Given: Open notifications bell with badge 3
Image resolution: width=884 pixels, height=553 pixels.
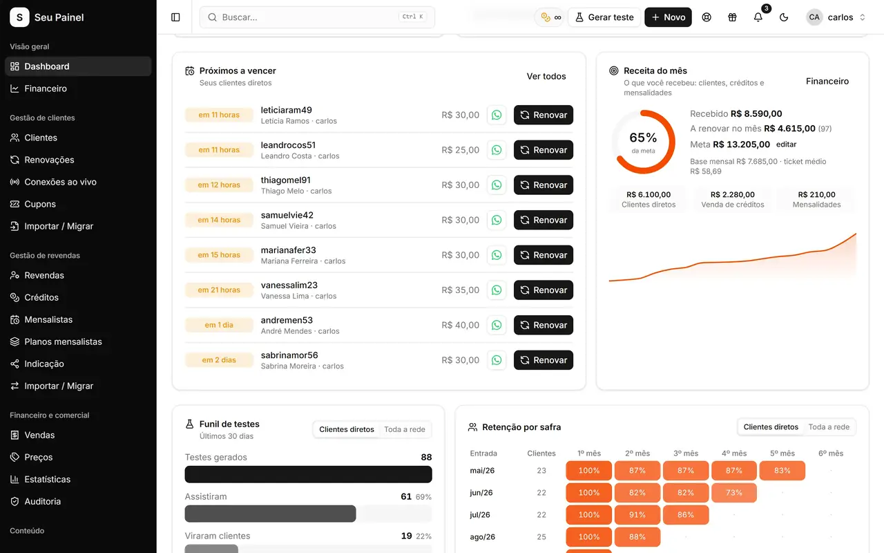Looking at the screenshot, I should (x=758, y=17).
